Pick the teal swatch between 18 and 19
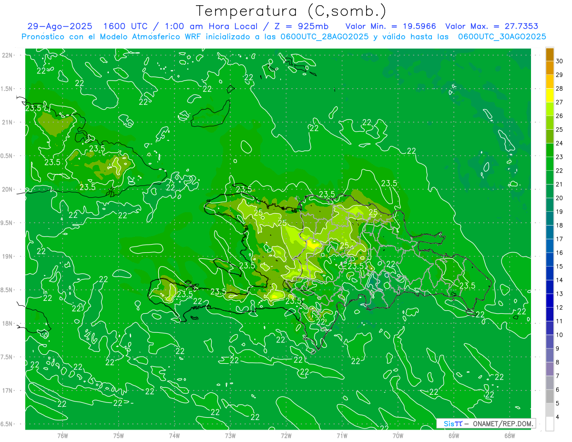 (550, 218)
